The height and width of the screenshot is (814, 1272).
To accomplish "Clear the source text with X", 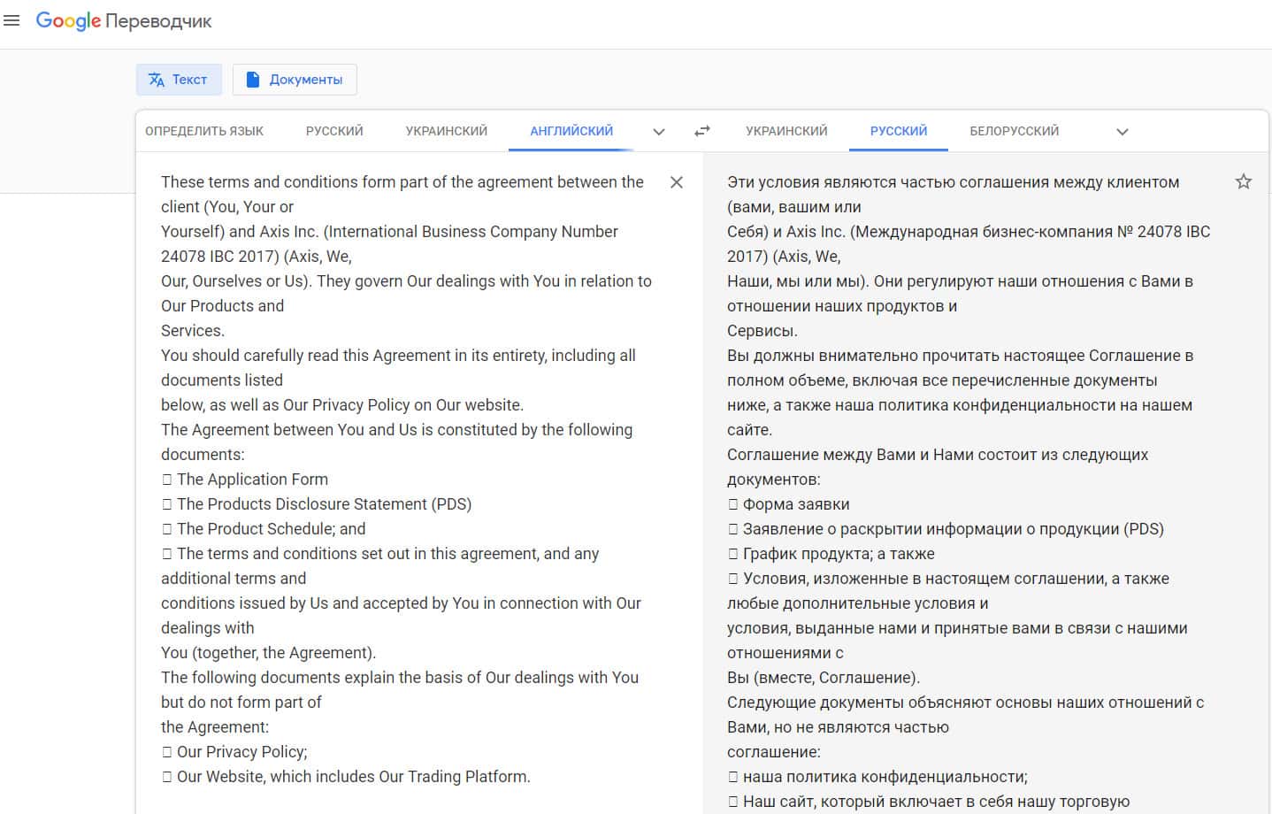I will 677,182.
